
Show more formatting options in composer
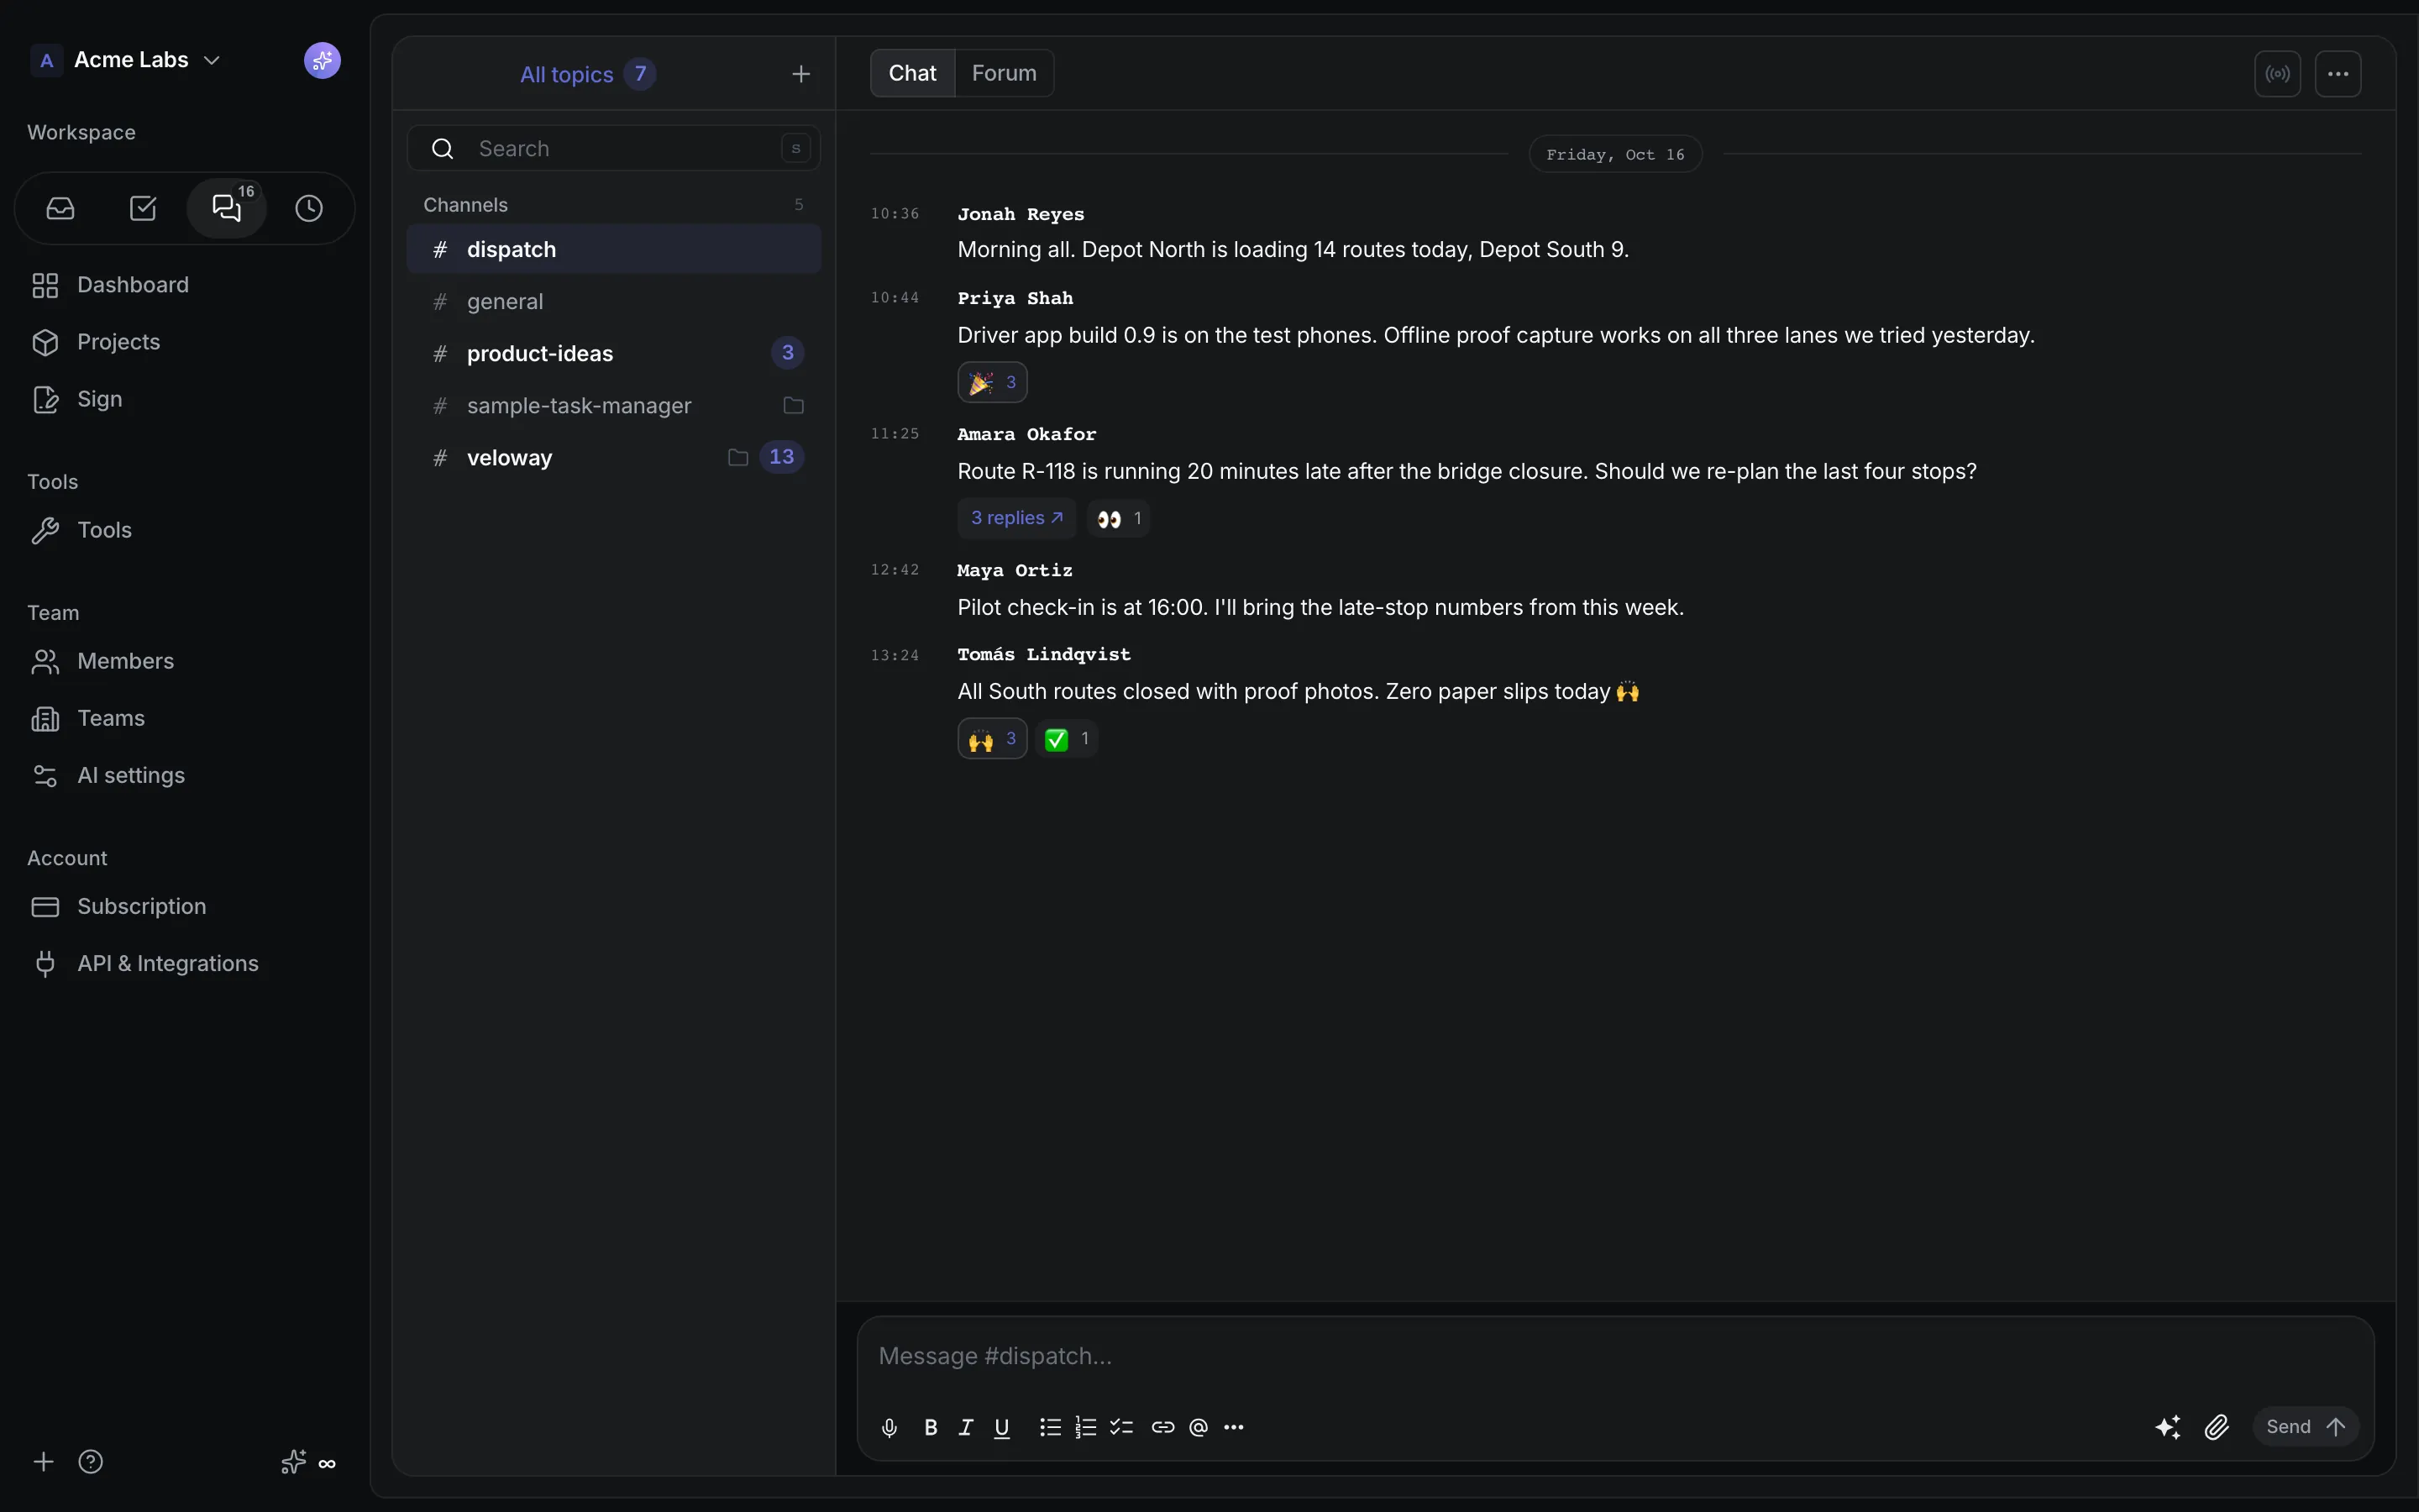pyautogui.click(x=1235, y=1427)
